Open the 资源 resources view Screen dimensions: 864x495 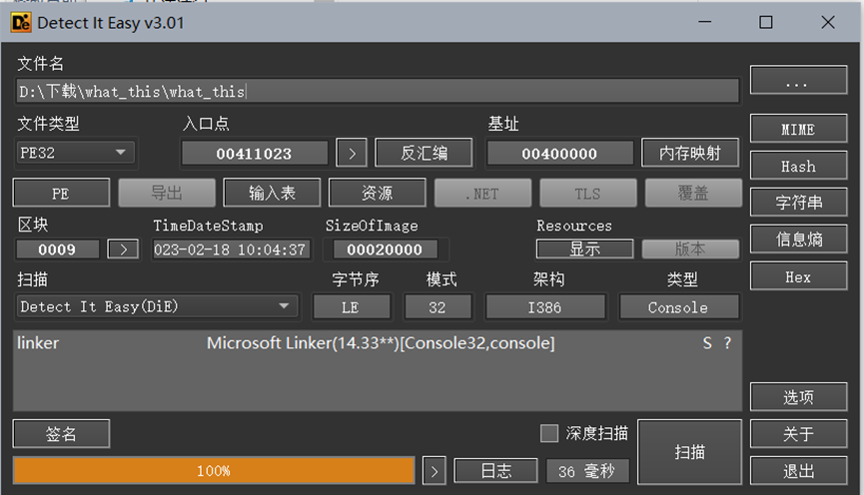378,194
